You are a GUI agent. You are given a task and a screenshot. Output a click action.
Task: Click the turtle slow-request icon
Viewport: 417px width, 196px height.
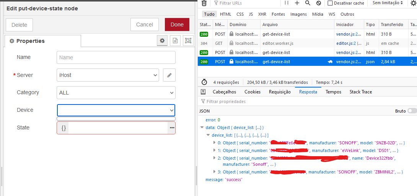pos(330,62)
